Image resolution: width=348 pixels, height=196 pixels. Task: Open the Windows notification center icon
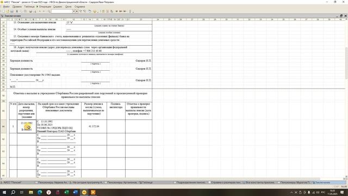point(342,192)
